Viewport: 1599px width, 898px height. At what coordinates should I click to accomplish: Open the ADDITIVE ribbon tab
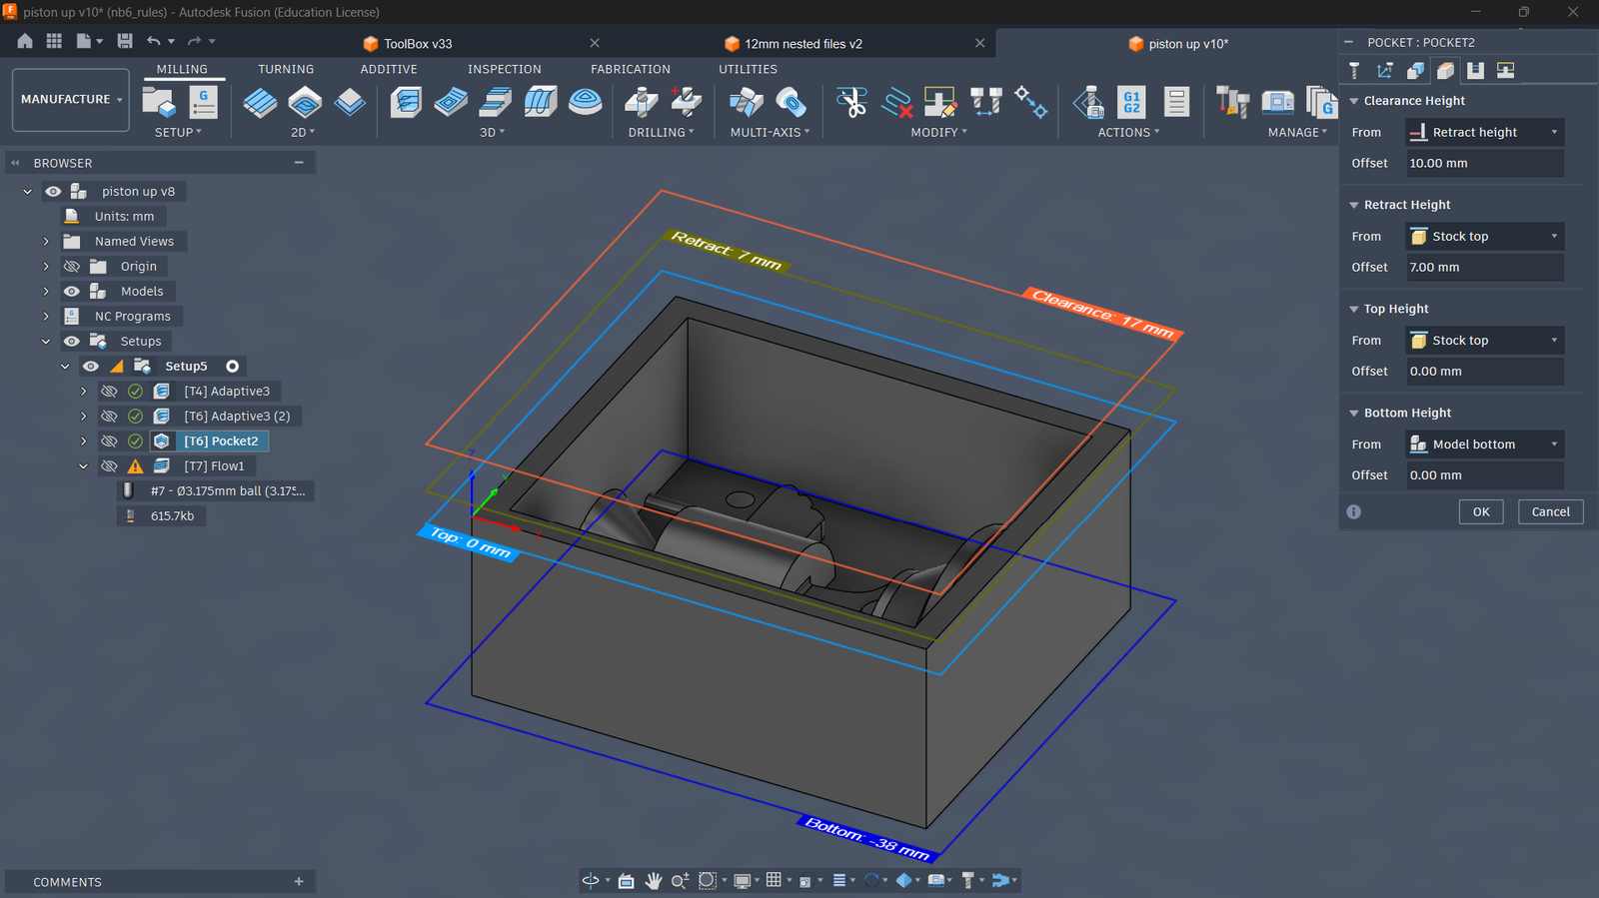(x=389, y=69)
